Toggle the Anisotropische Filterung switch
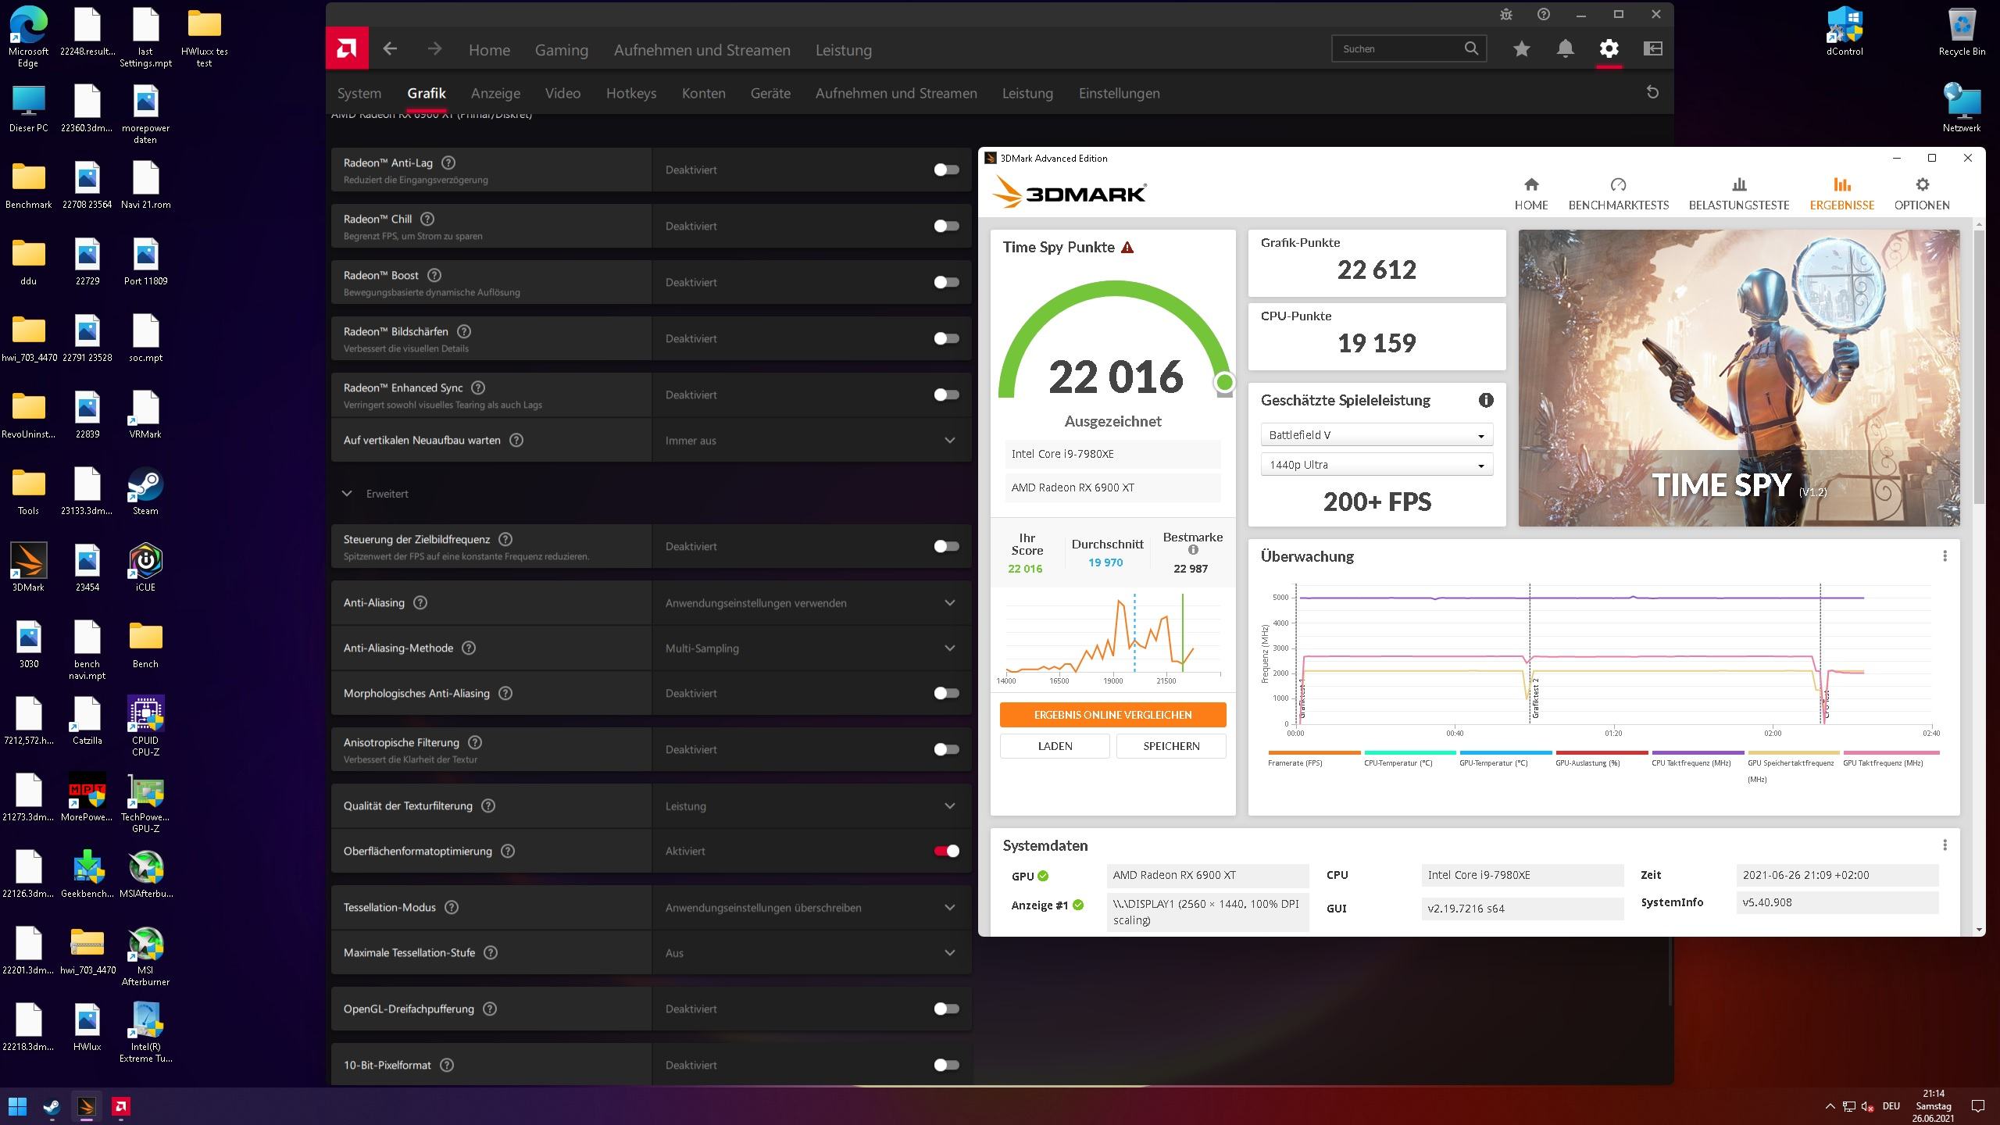Viewport: 2000px width, 1125px height. [x=946, y=749]
